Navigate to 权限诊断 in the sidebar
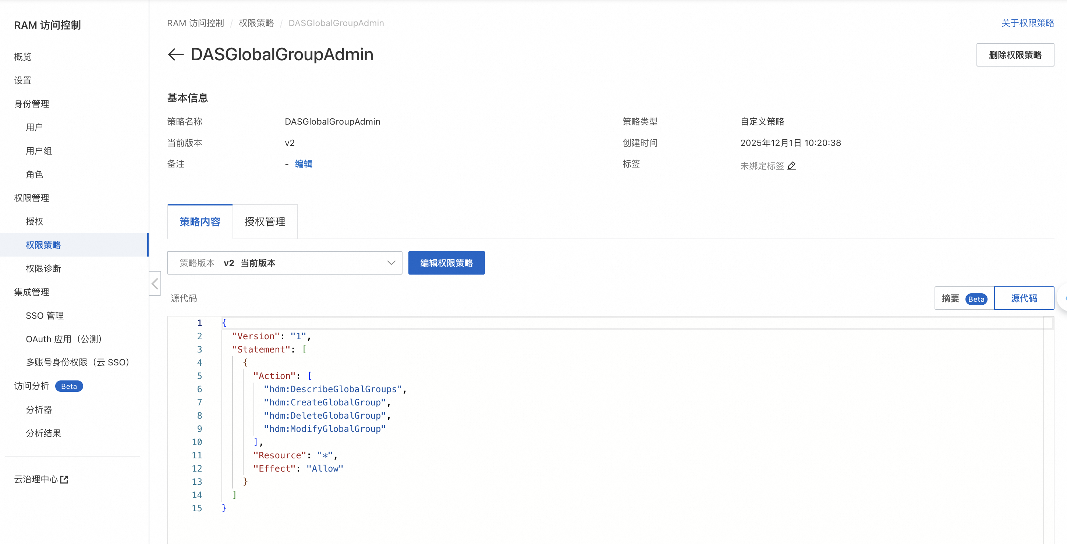The height and width of the screenshot is (544, 1067). click(43, 268)
